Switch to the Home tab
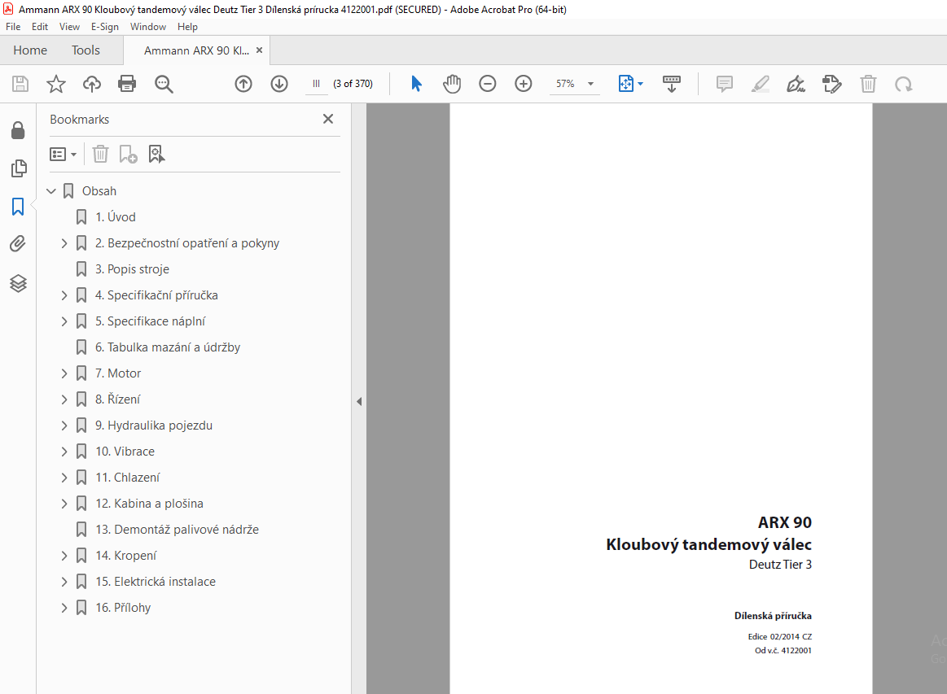This screenshot has height=694, width=947. [x=30, y=50]
